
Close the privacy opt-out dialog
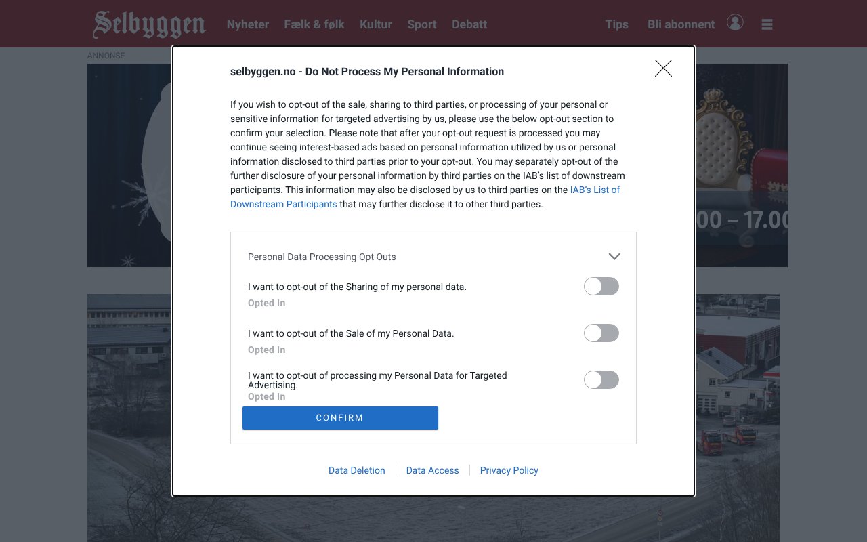pos(663,68)
